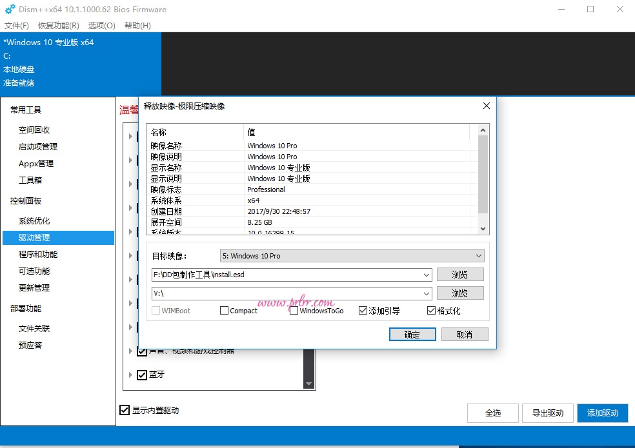Uncheck 格式化 in the dialog

tap(430, 310)
